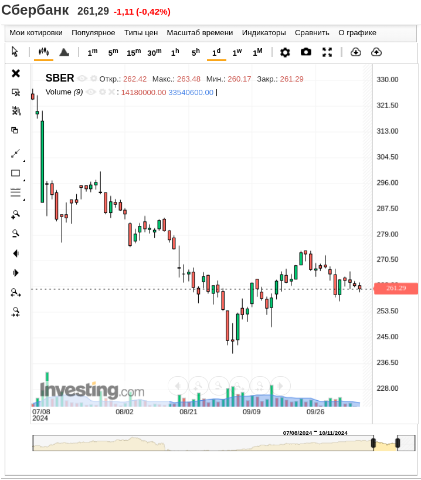Take a chart snapshot with camera icon
The image size is (421, 480).
pyautogui.click(x=306, y=52)
